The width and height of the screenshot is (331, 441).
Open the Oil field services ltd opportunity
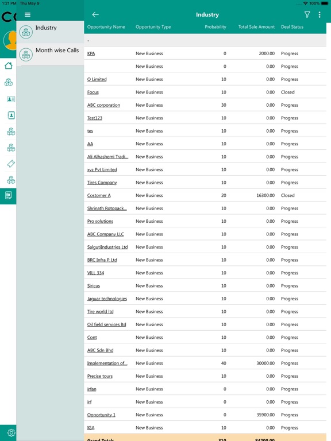106,325
